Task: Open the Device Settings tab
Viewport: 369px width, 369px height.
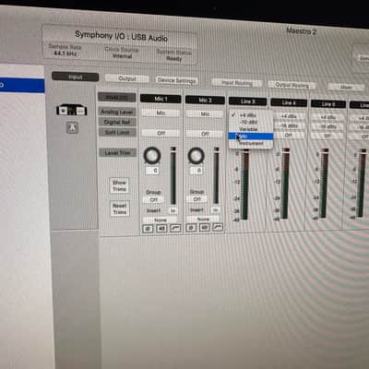Action: click(x=176, y=80)
